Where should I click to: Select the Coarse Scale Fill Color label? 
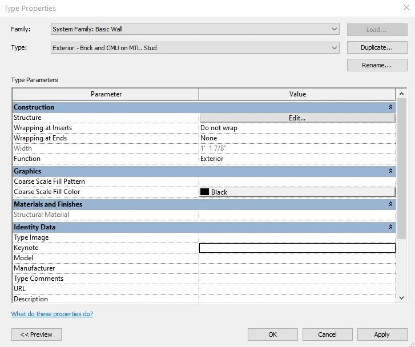point(47,192)
